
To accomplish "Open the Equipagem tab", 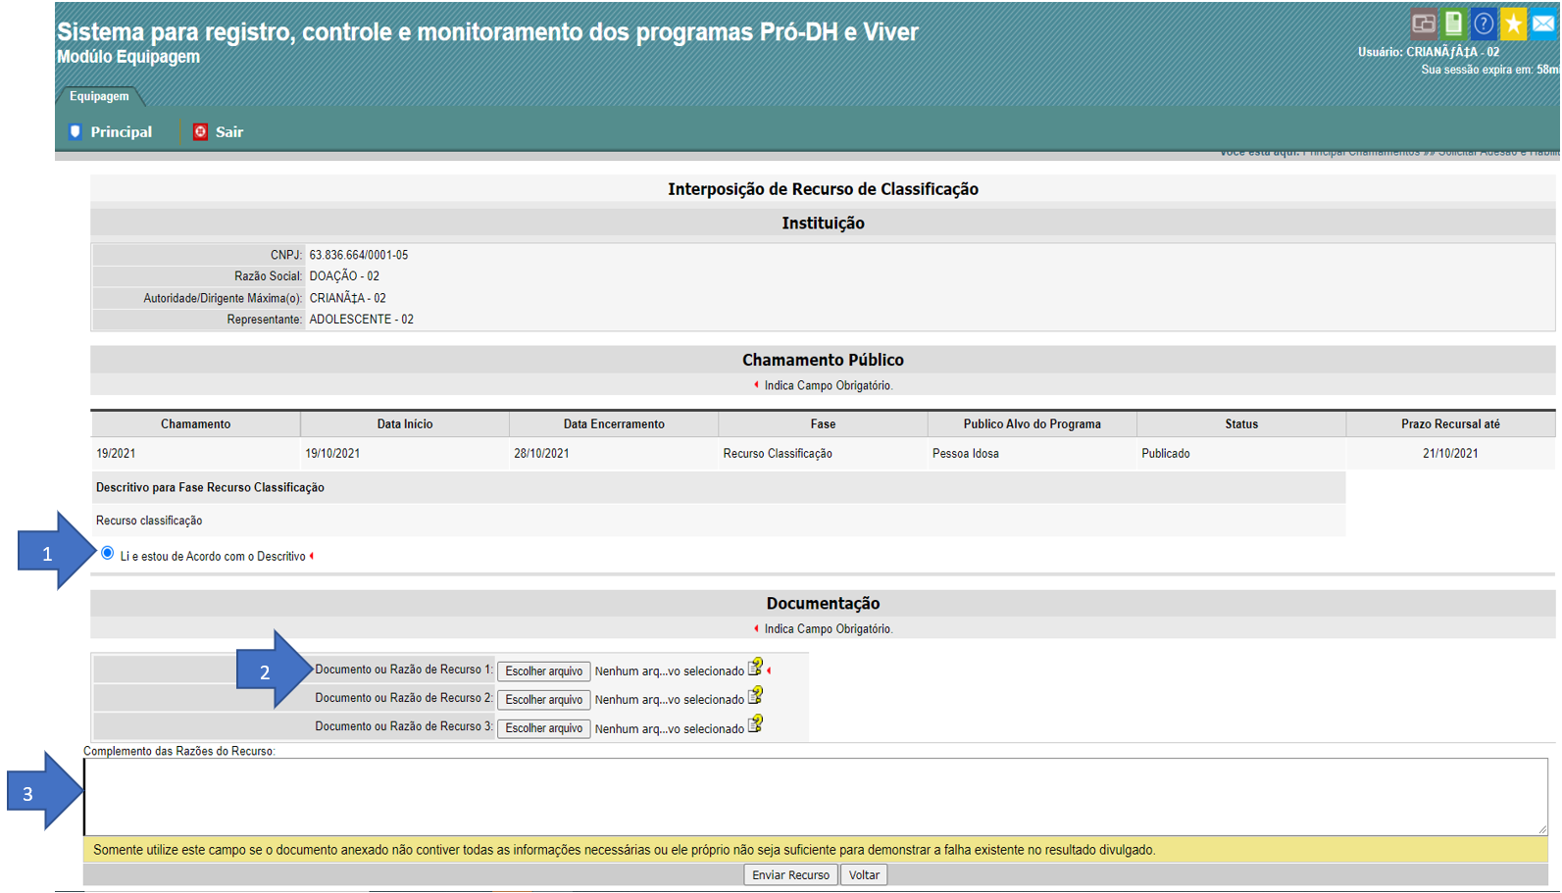I will pos(99,96).
